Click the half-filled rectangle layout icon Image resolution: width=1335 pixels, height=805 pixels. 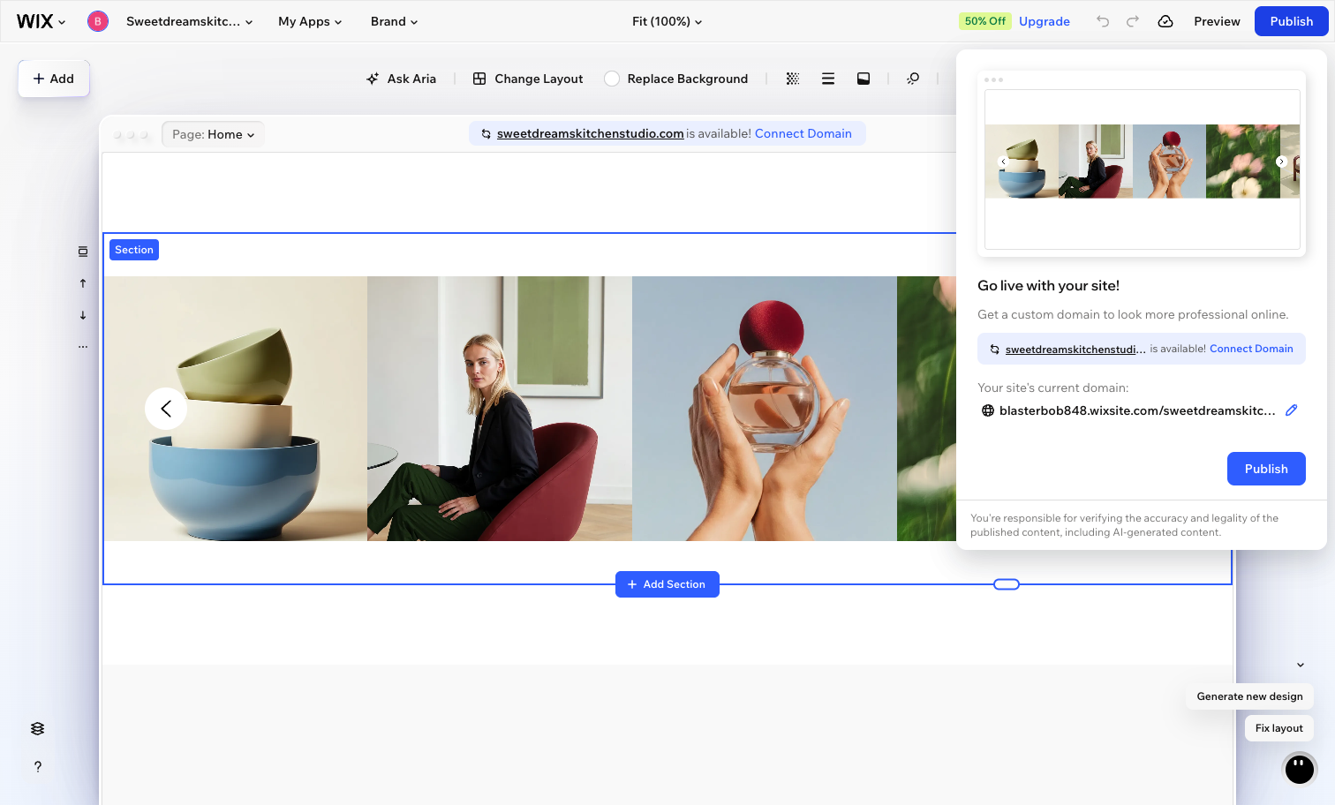click(864, 79)
